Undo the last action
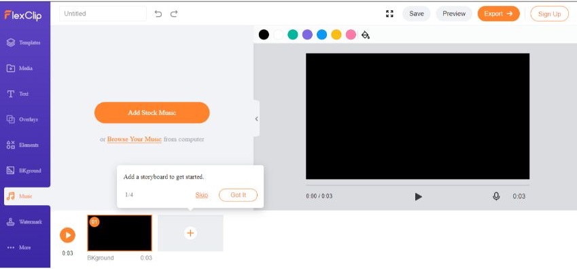 pos(158,14)
